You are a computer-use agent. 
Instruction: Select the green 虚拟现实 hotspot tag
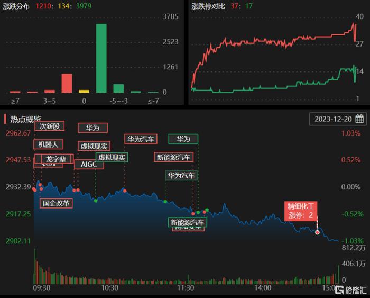[112, 157]
